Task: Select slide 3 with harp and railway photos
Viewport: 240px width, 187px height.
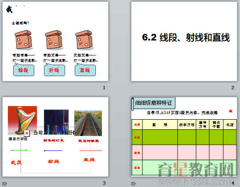Action: click(x=55, y=137)
